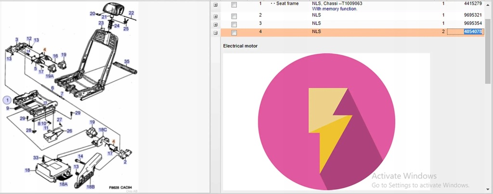Tick the checkbox for part 9695354
This screenshot has width=493, height=194.
point(234,24)
